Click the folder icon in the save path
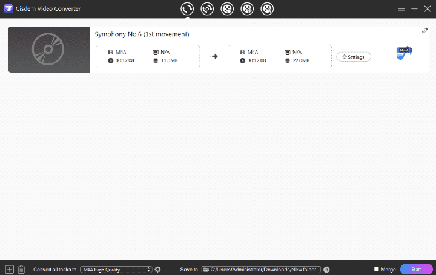This screenshot has height=275, width=436. coord(206,270)
